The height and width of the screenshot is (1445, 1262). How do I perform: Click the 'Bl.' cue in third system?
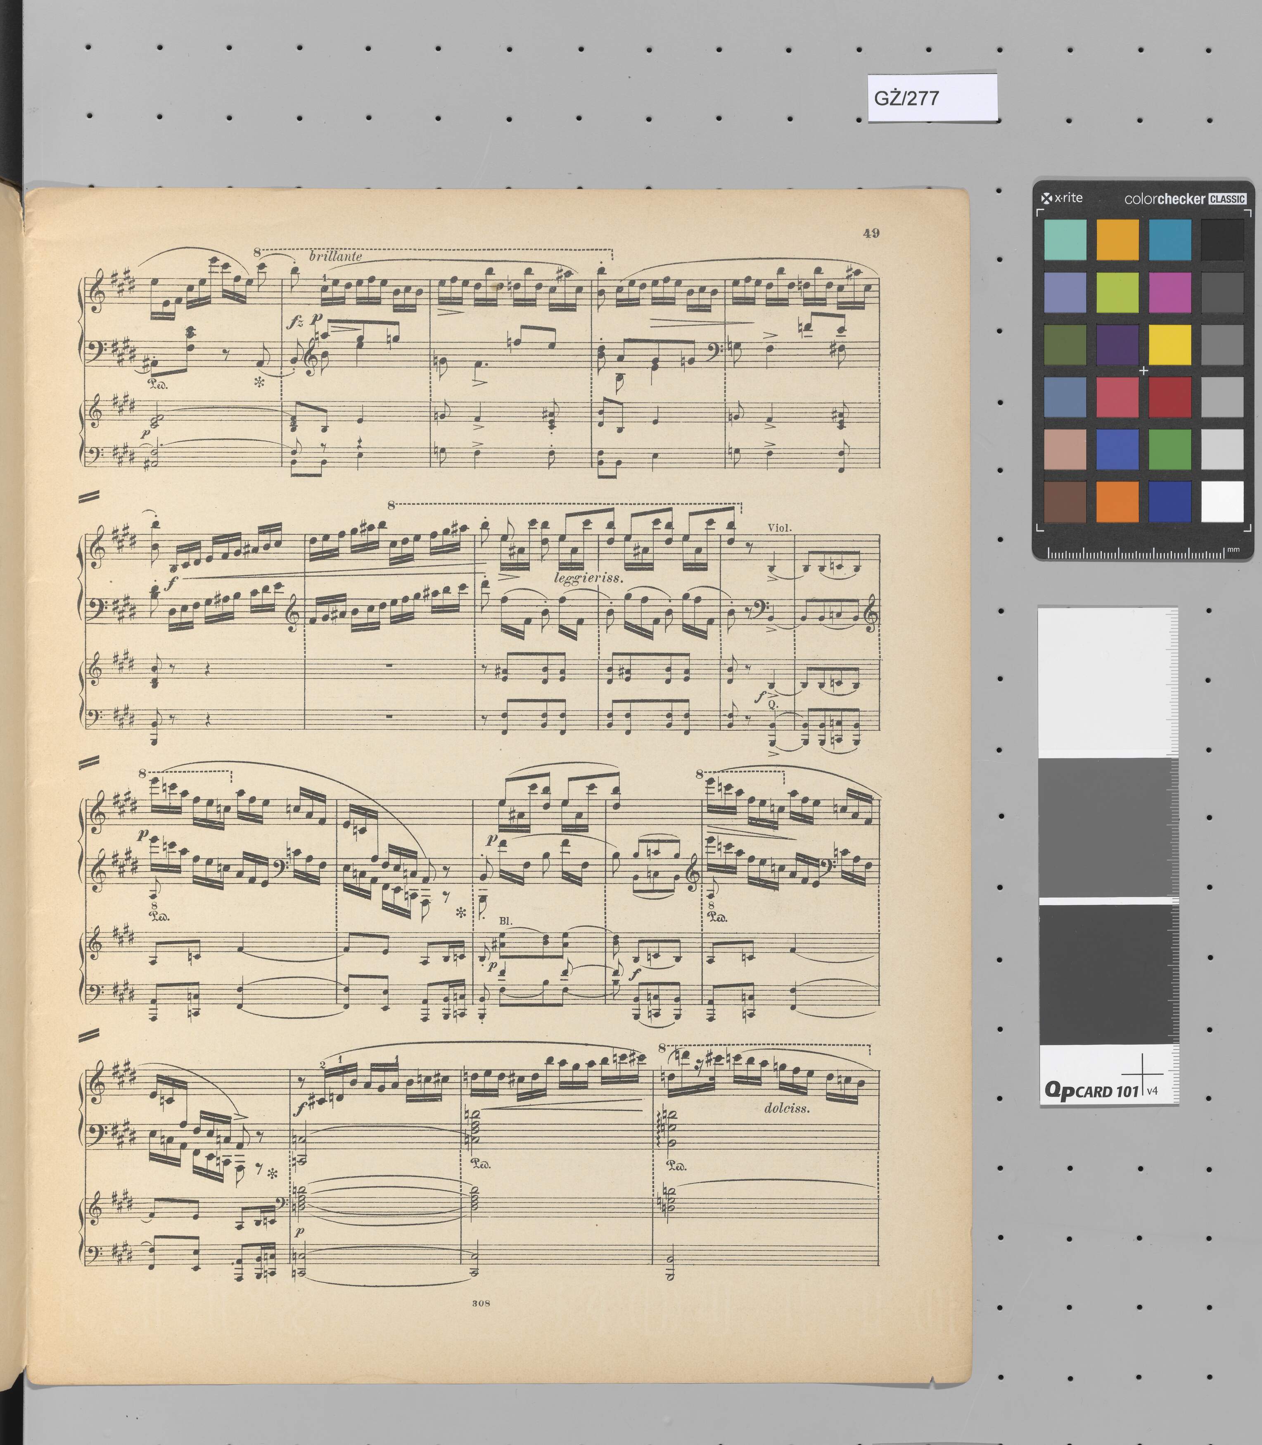[505, 921]
